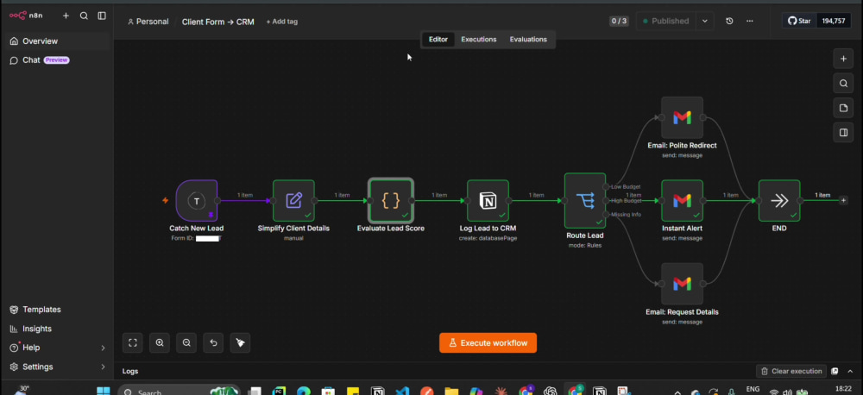The height and width of the screenshot is (395, 863).
Task: Open Templates in the sidebar
Action: pos(57,310)
